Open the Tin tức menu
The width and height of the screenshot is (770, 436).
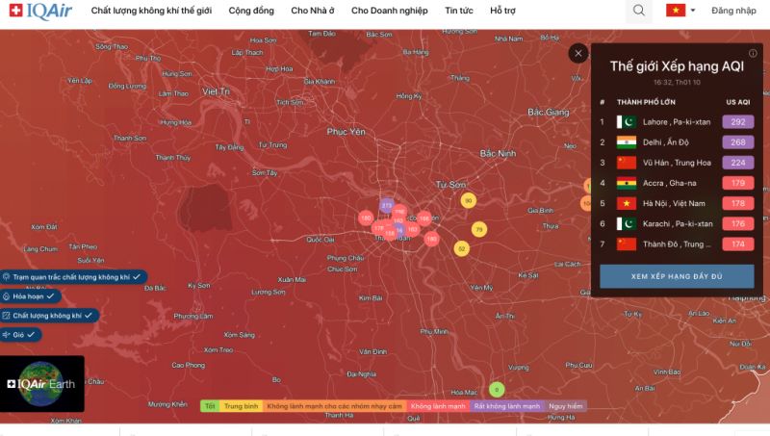point(459,11)
